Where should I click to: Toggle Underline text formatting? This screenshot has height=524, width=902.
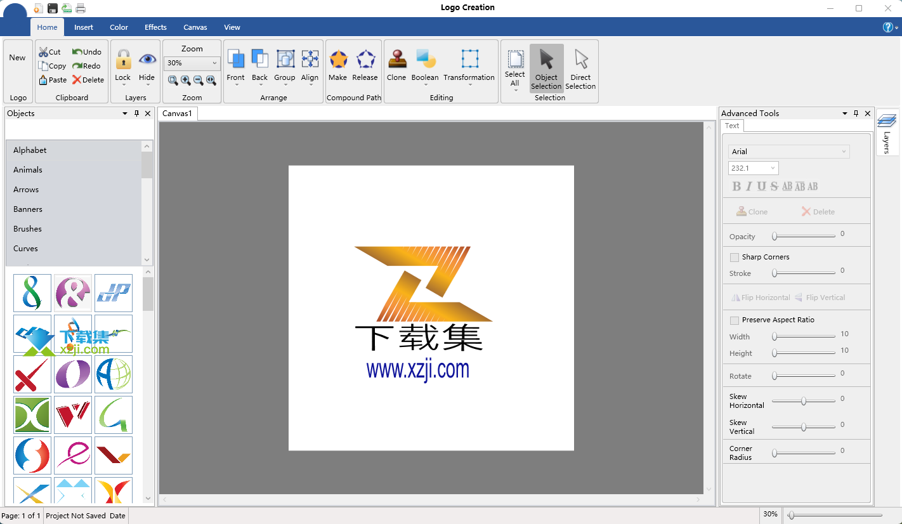pyautogui.click(x=761, y=187)
